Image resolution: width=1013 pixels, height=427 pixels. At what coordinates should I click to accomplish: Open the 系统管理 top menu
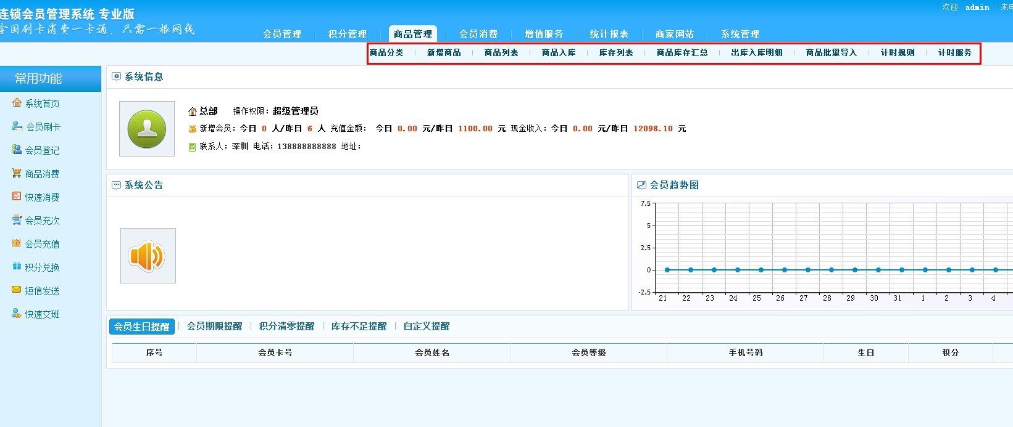740,34
